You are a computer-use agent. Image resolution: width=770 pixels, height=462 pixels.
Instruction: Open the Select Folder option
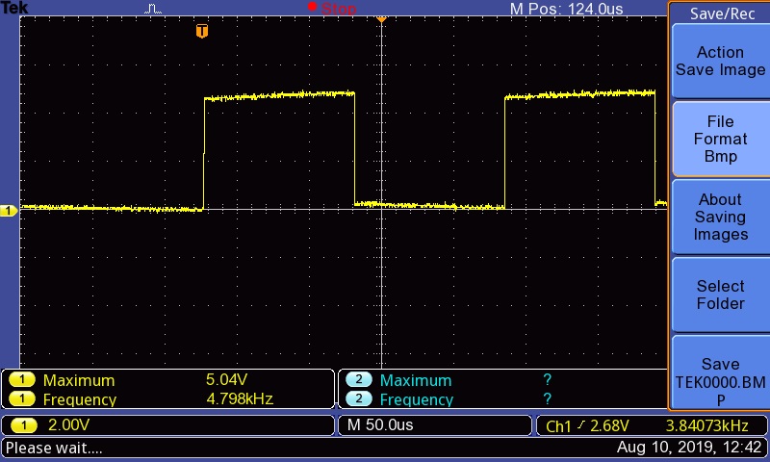pyautogui.click(x=720, y=295)
